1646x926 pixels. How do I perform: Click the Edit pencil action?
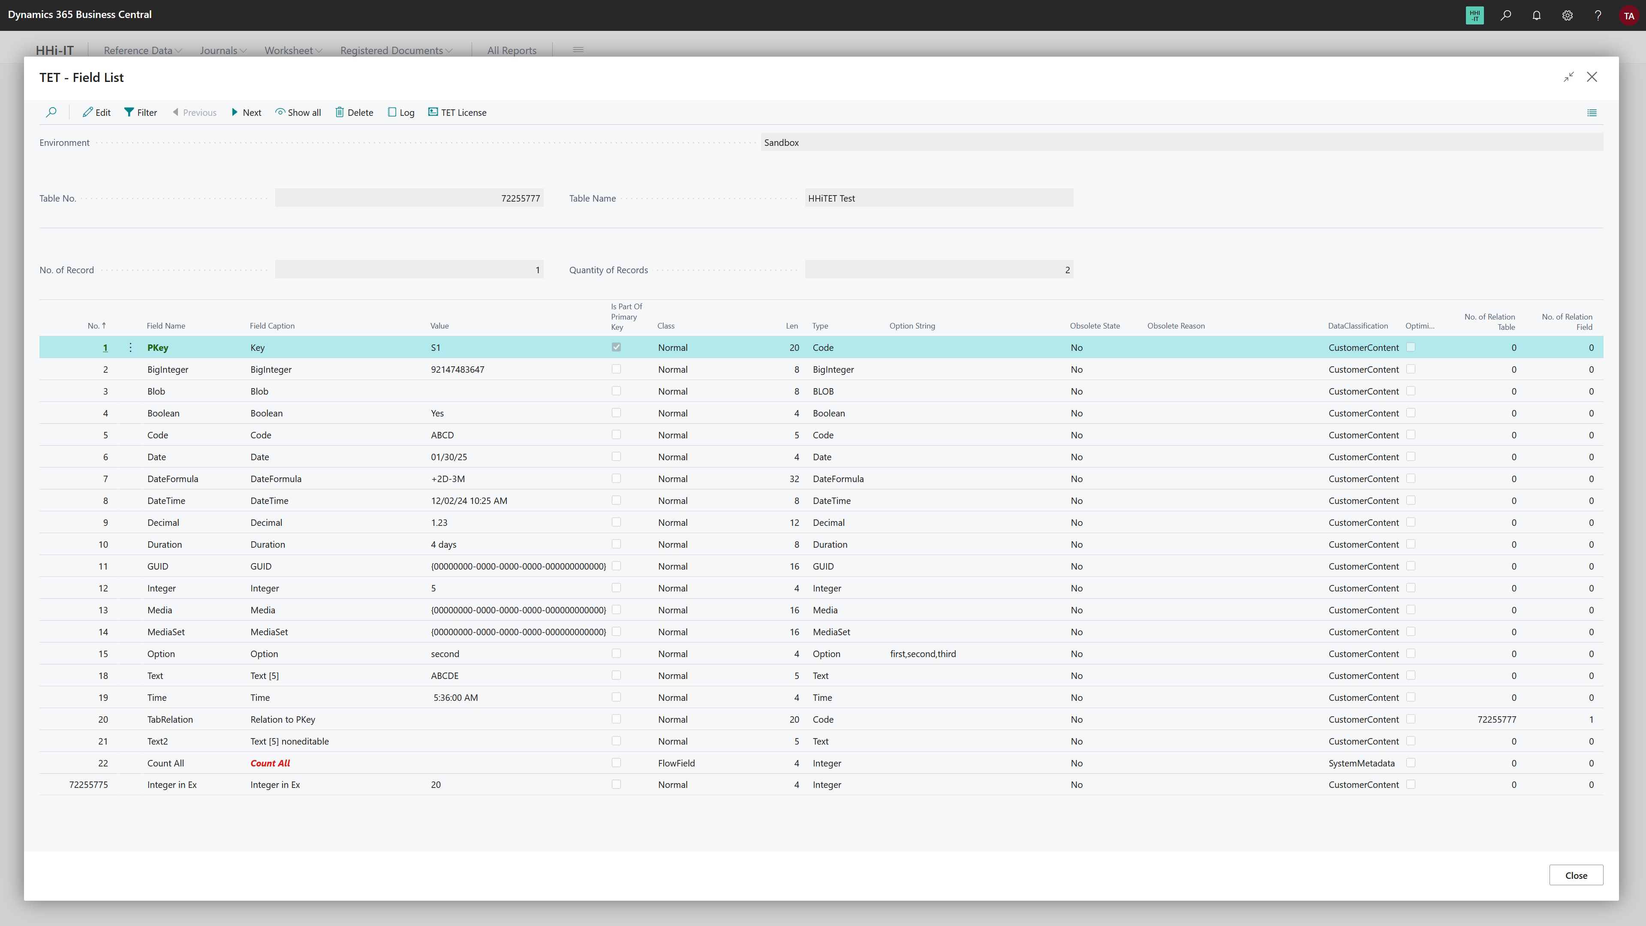(x=96, y=112)
